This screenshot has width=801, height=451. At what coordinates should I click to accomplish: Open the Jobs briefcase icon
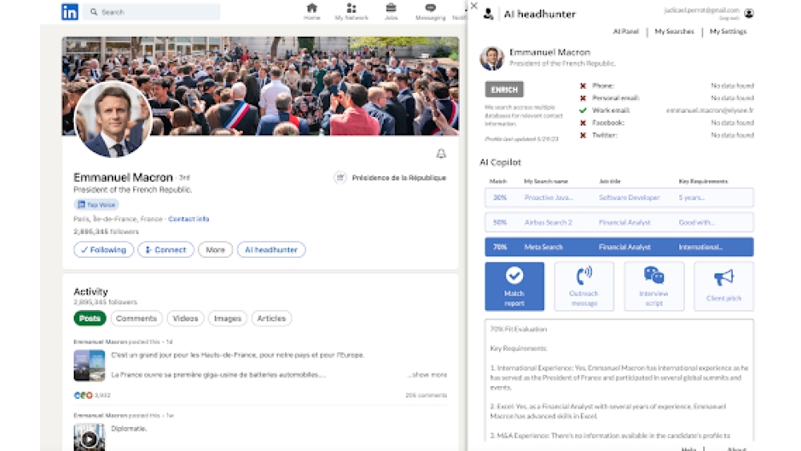(391, 8)
